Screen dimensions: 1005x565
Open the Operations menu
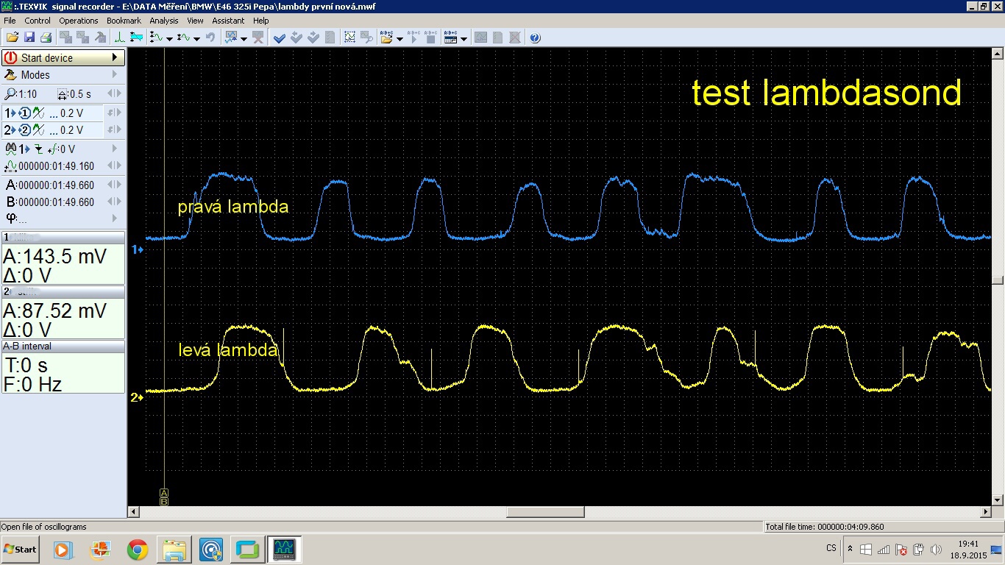tap(79, 21)
